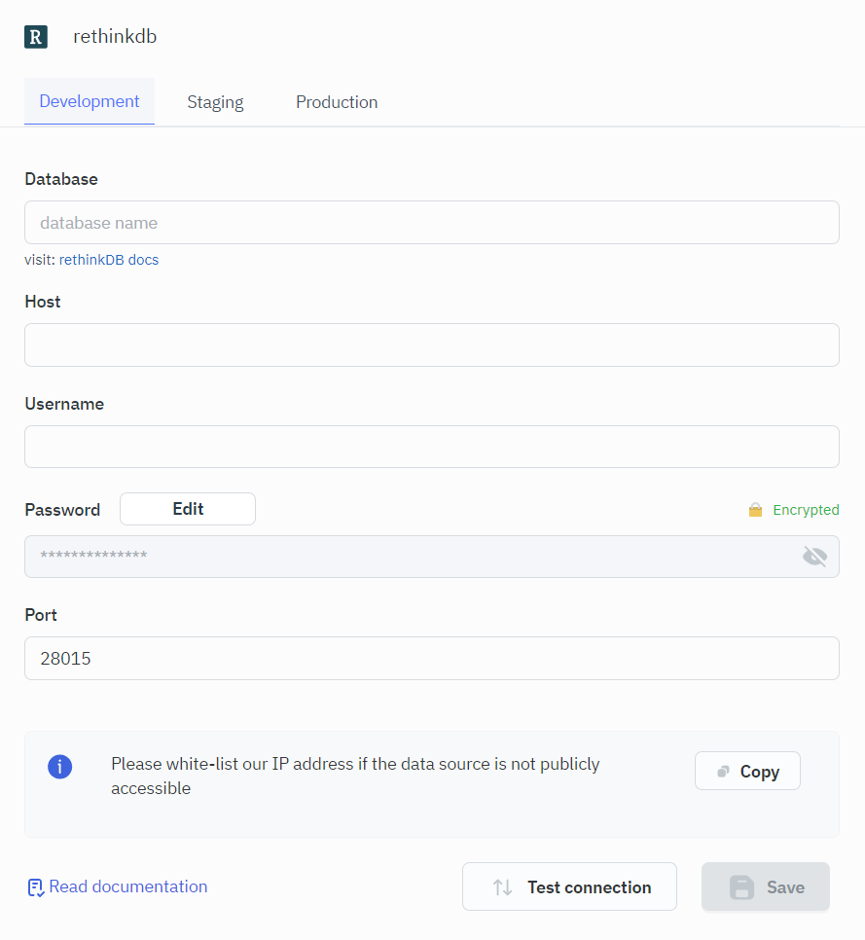
Task: Open the Staging environment tab
Action: tap(215, 102)
